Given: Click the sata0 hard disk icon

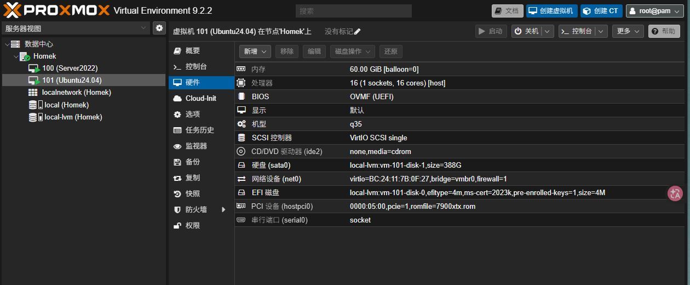Looking at the screenshot, I should click(241, 165).
